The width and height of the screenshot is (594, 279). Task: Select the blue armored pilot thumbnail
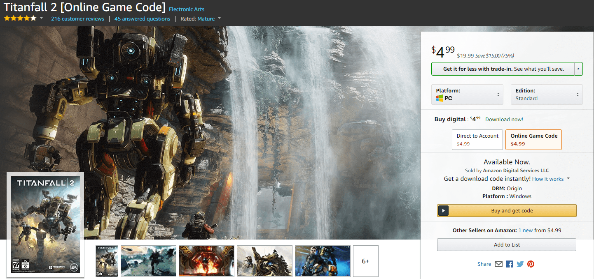tap(323, 261)
